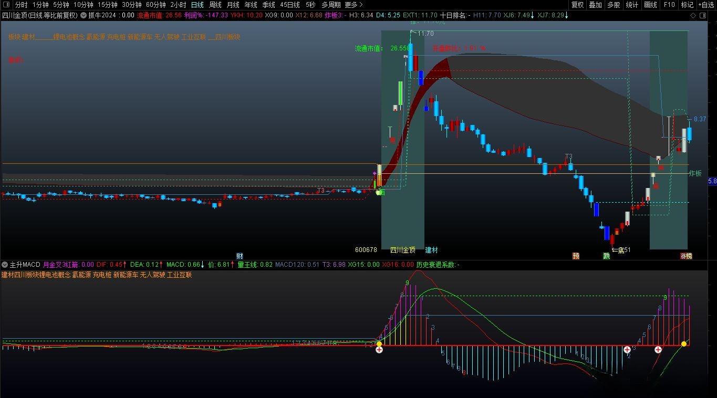Click the blue 财 marker on the chart
The image size is (717, 398).
240,256
